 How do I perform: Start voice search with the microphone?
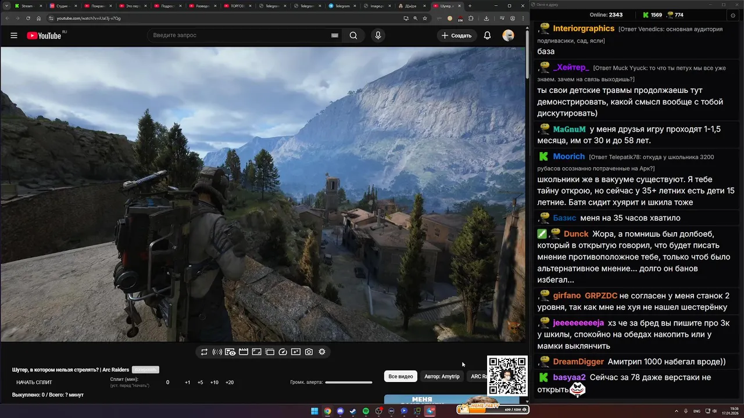click(378, 35)
